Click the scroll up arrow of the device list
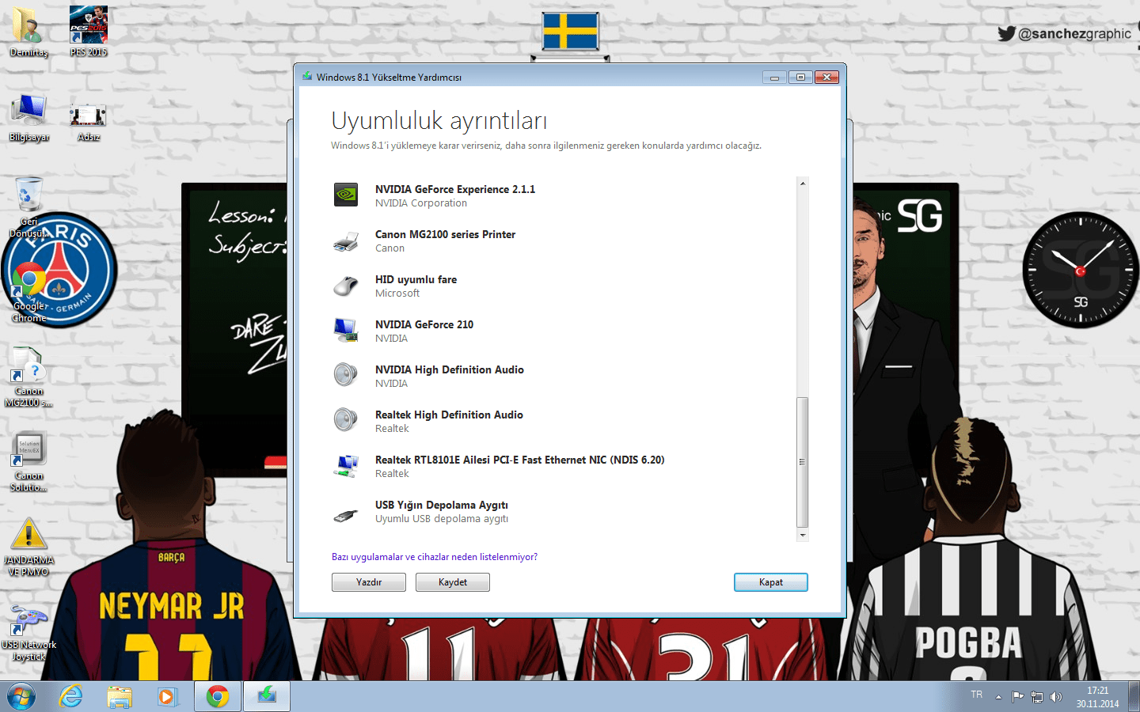Image resolution: width=1140 pixels, height=712 pixels. click(x=803, y=184)
